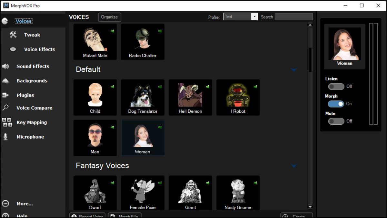Image resolution: width=387 pixels, height=218 pixels.
Task: Select the Man voice
Action: click(95, 138)
